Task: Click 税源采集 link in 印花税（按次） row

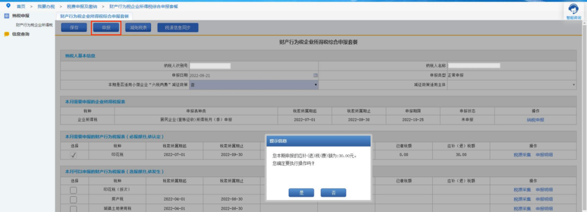Action: [522, 190]
